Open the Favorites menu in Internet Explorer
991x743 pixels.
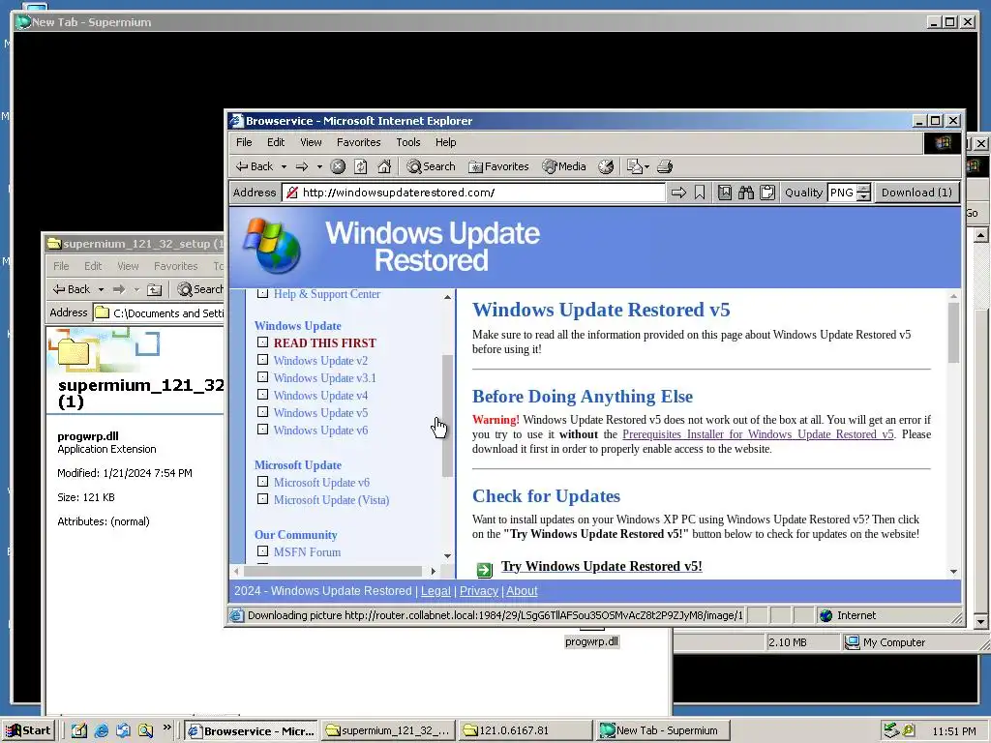(x=358, y=142)
